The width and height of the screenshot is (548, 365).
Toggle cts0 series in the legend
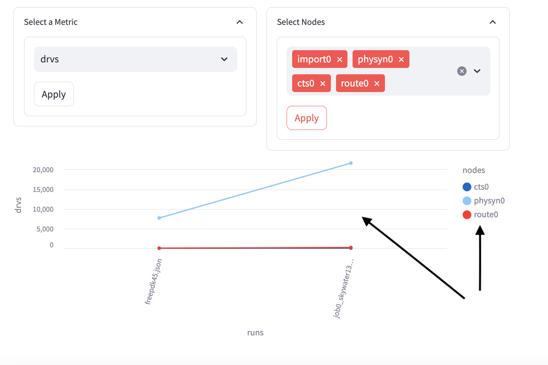coord(476,187)
